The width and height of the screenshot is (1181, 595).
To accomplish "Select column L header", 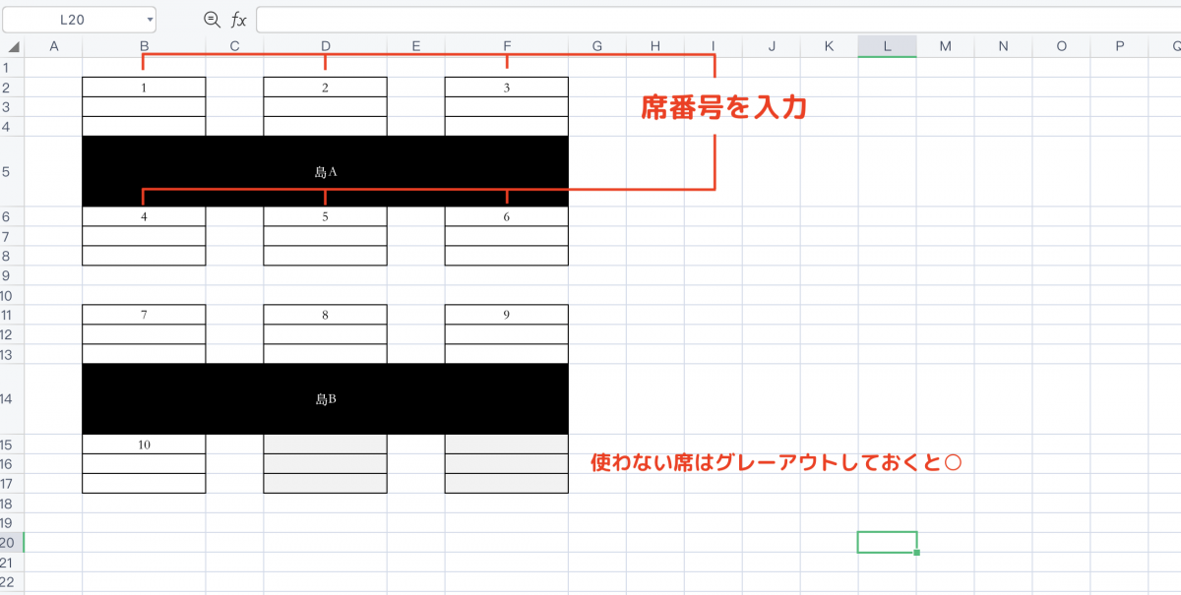I will 887,46.
